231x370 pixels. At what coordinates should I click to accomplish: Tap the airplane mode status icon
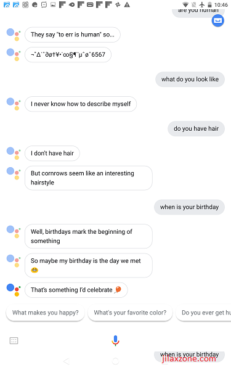(x=202, y=4)
